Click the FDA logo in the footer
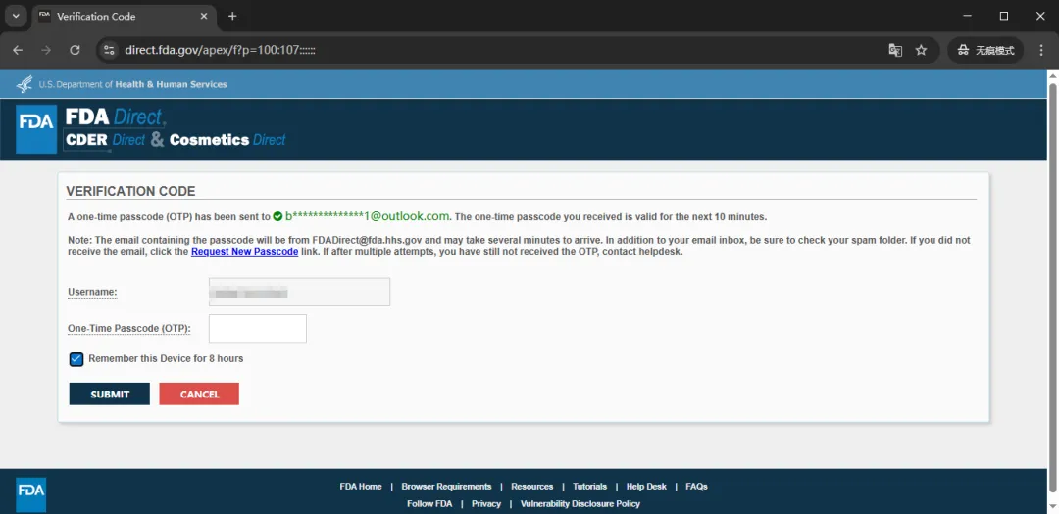1059x514 pixels. pyautogui.click(x=31, y=494)
